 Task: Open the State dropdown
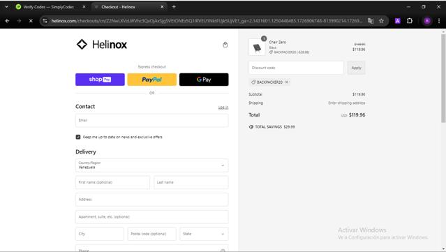204,234
